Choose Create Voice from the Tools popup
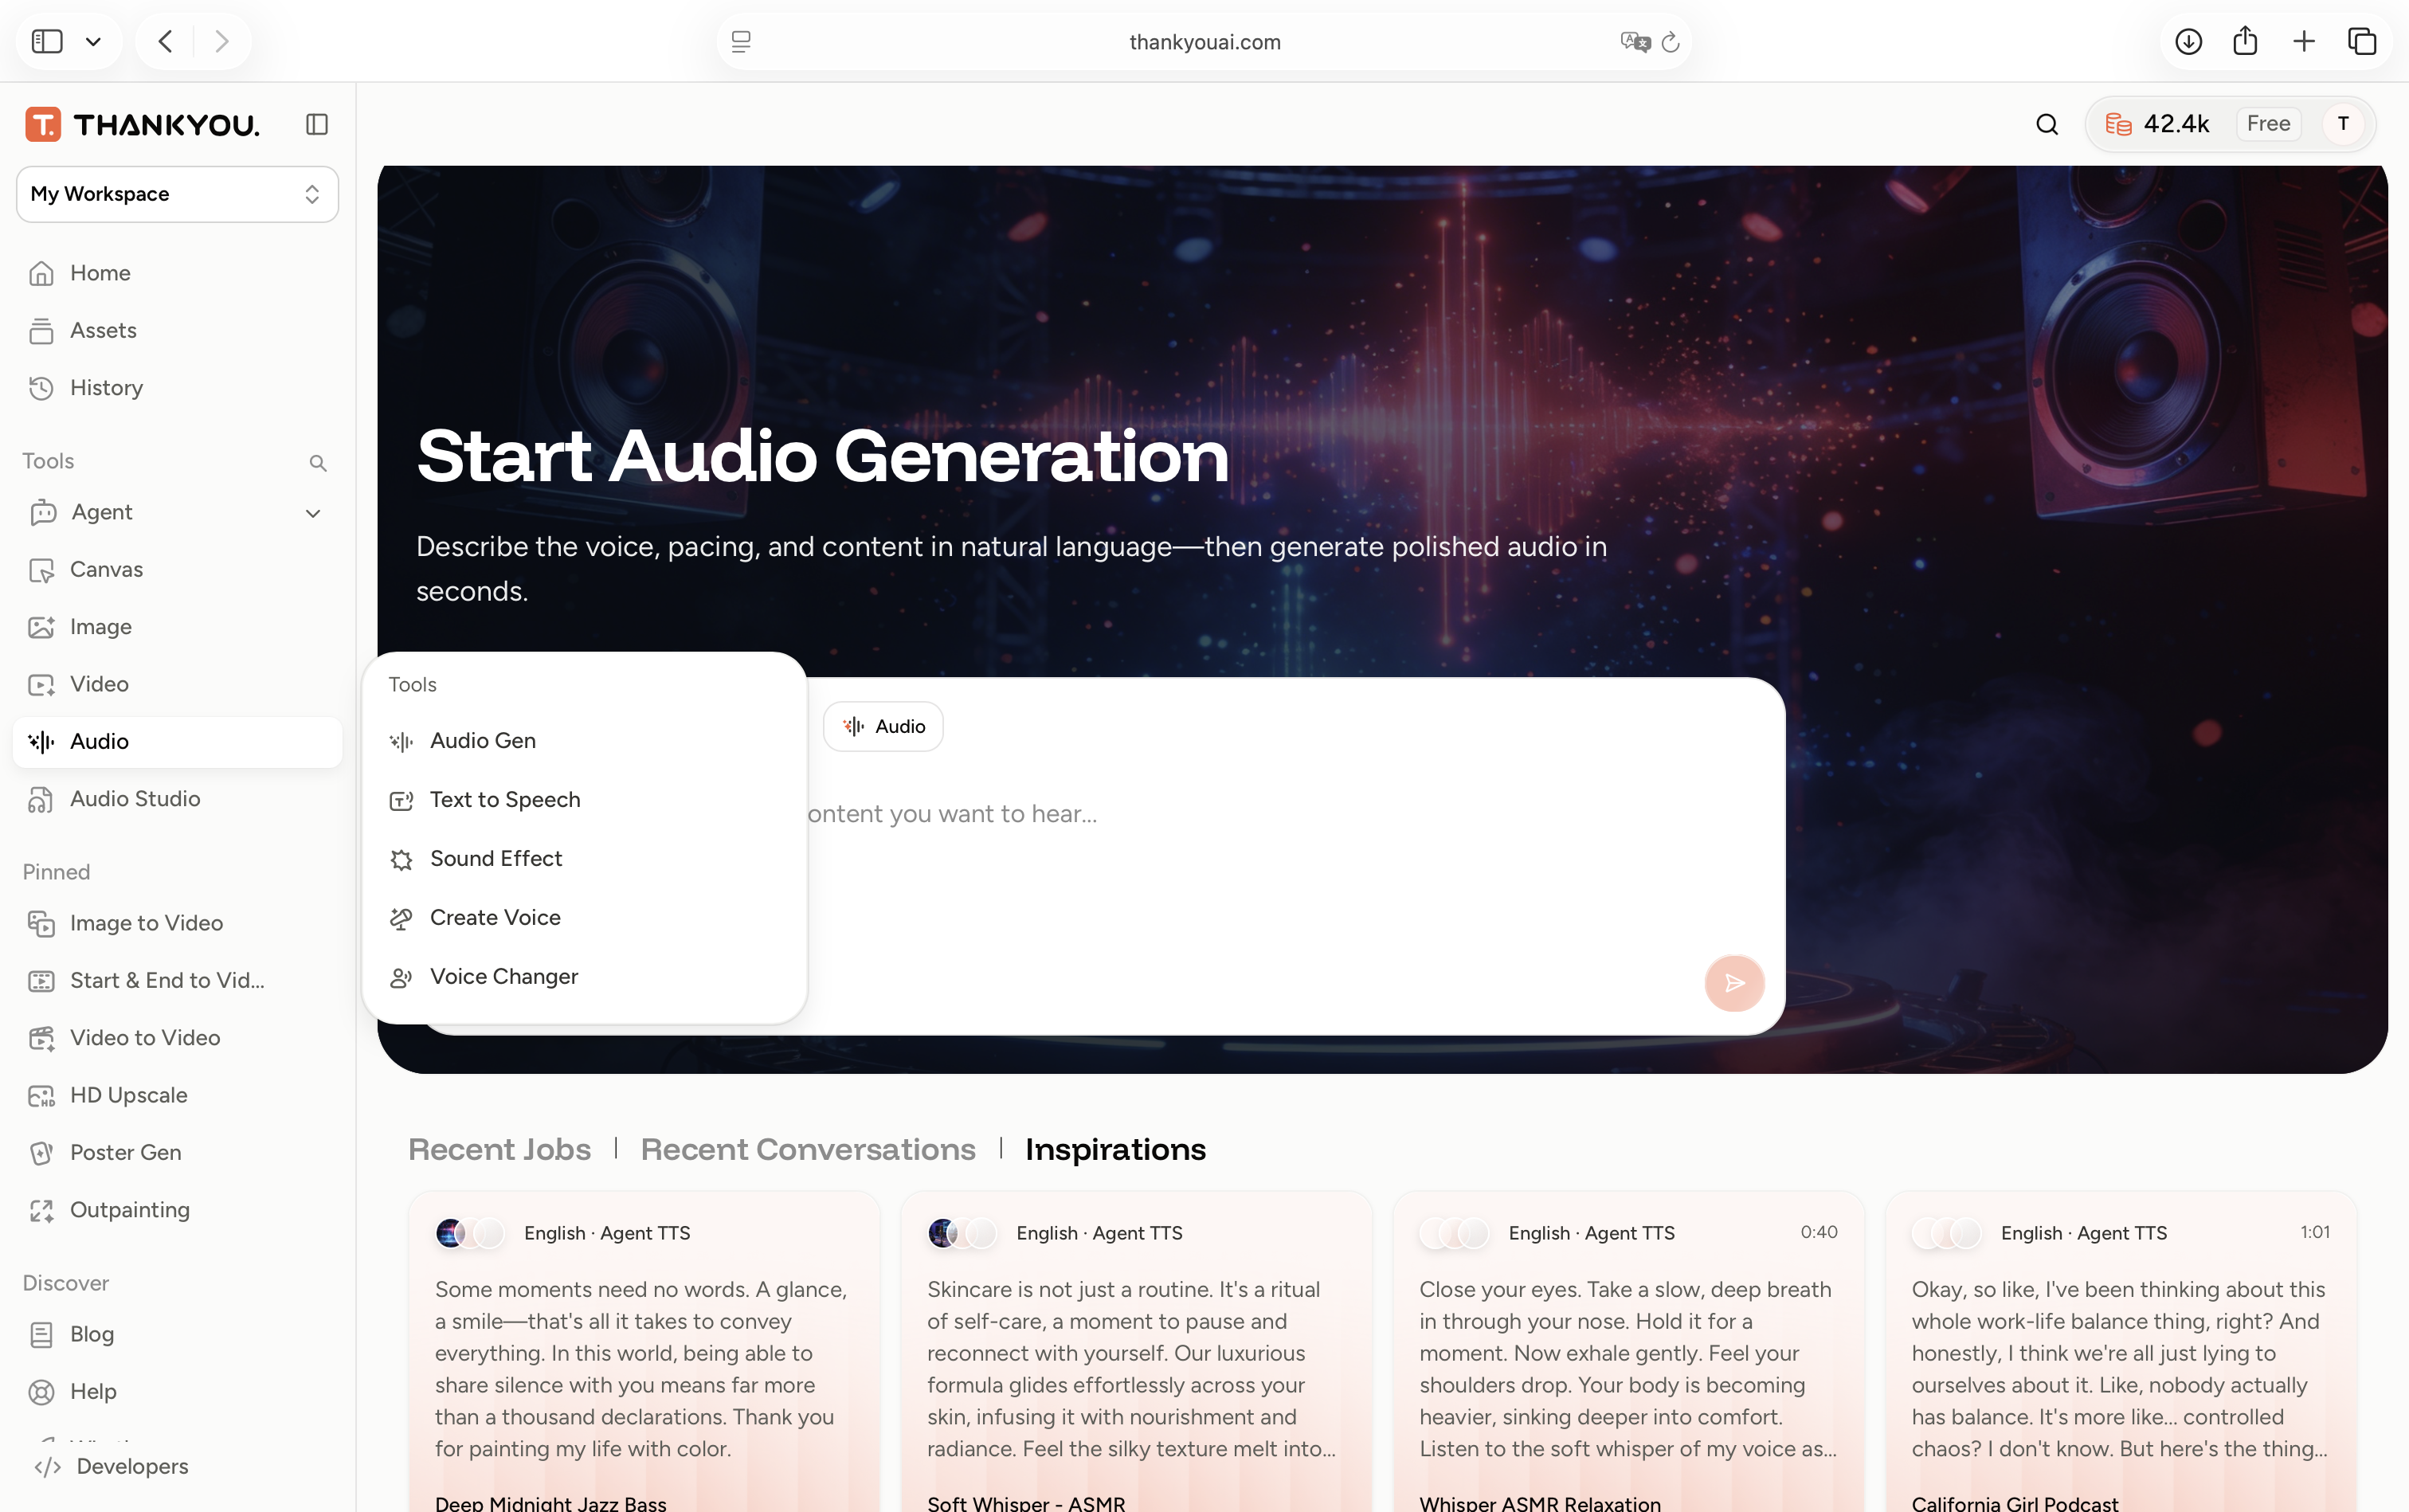Screen dimensions: 2409x1512 click(x=584, y=918)
